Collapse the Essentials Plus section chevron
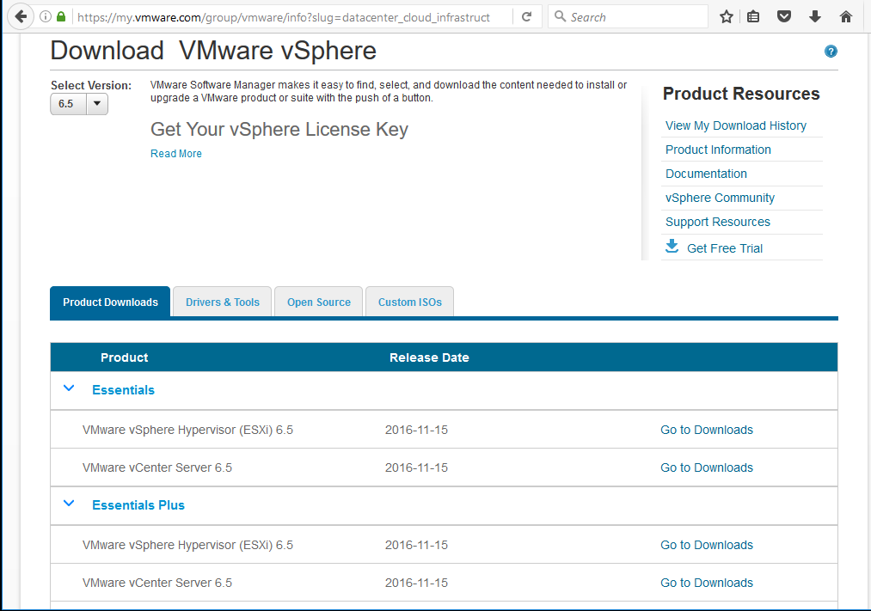 coord(69,504)
